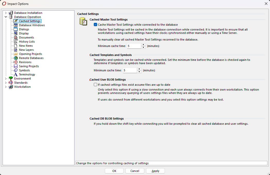Close the Impact Options dialog

[266, 4]
